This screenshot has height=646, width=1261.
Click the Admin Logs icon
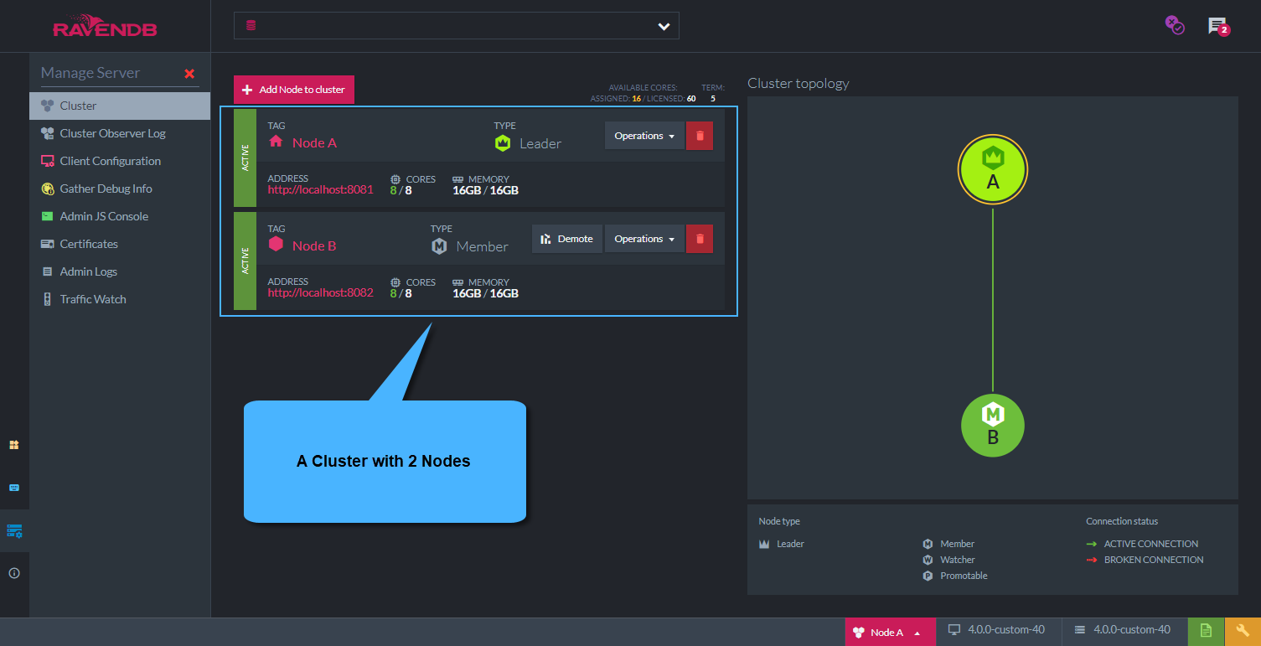coord(48,271)
